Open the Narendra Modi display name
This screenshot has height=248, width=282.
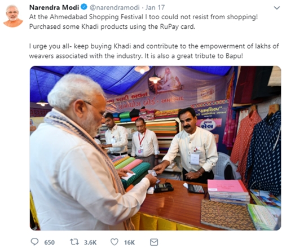(54, 7)
